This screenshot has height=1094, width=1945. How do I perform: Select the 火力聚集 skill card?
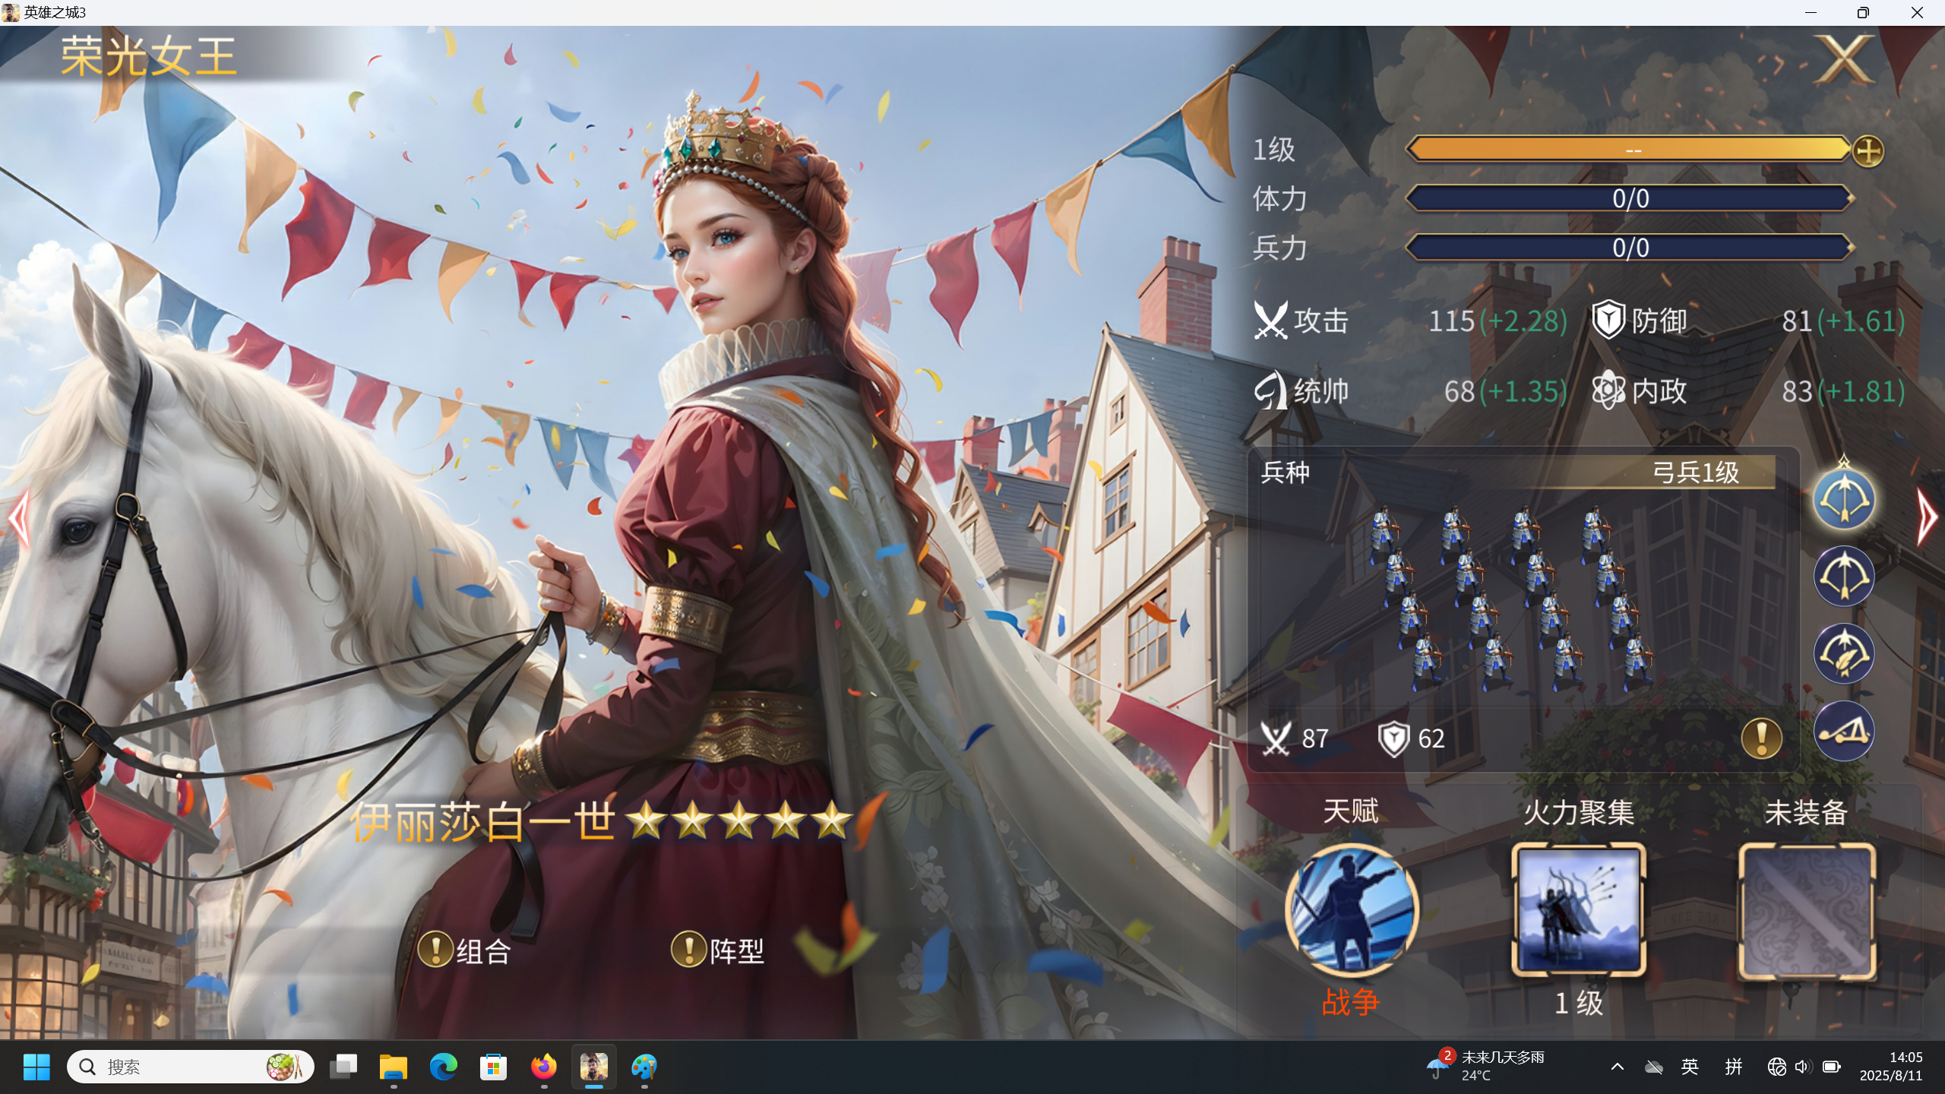coord(1579,909)
